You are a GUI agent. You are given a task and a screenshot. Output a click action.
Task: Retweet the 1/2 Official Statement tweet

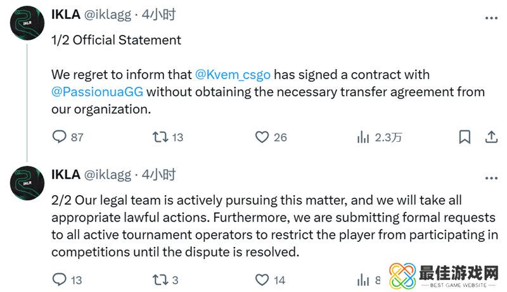click(x=159, y=136)
